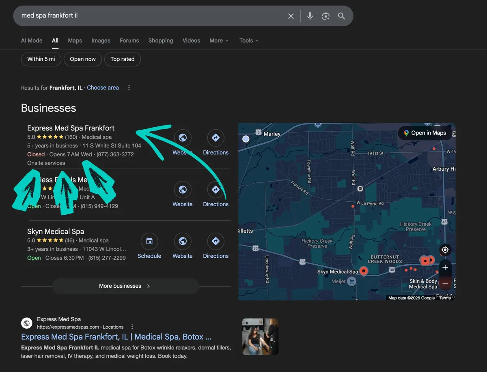Screen dimensions: 487x372
Task: Click the Marley map label
Action: 272,134
